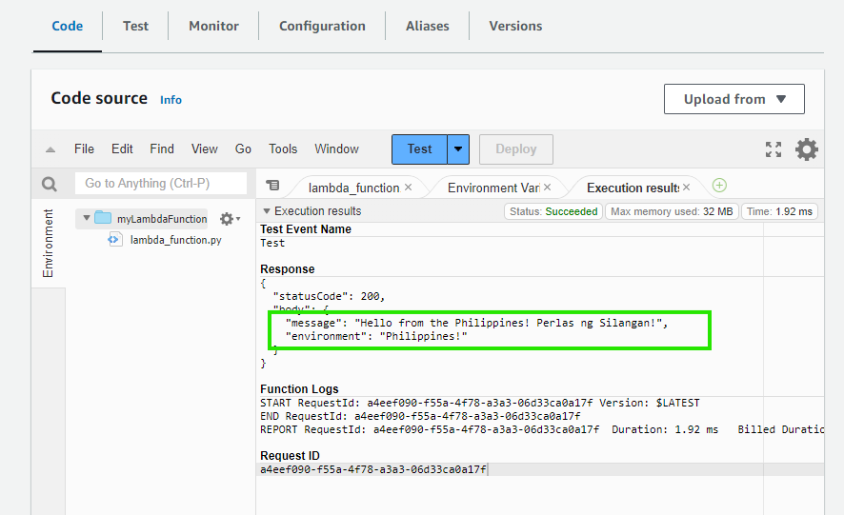844x515 pixels.
Task: Click the search magnifier icon
Action: pyautogui.click(x=50, y=184)
